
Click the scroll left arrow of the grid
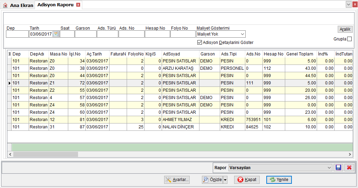(10, 154)
